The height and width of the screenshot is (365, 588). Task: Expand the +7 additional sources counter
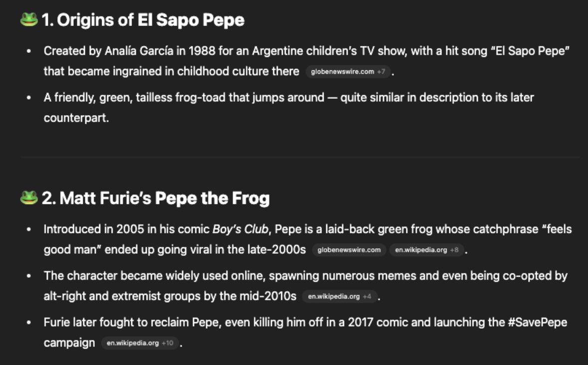[381, 72]
